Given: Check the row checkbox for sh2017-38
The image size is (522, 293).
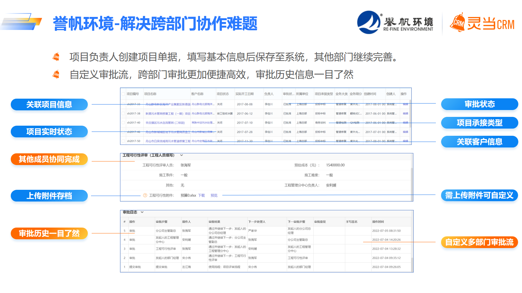Looking at the screenshot, I should [x=123, y=114].
